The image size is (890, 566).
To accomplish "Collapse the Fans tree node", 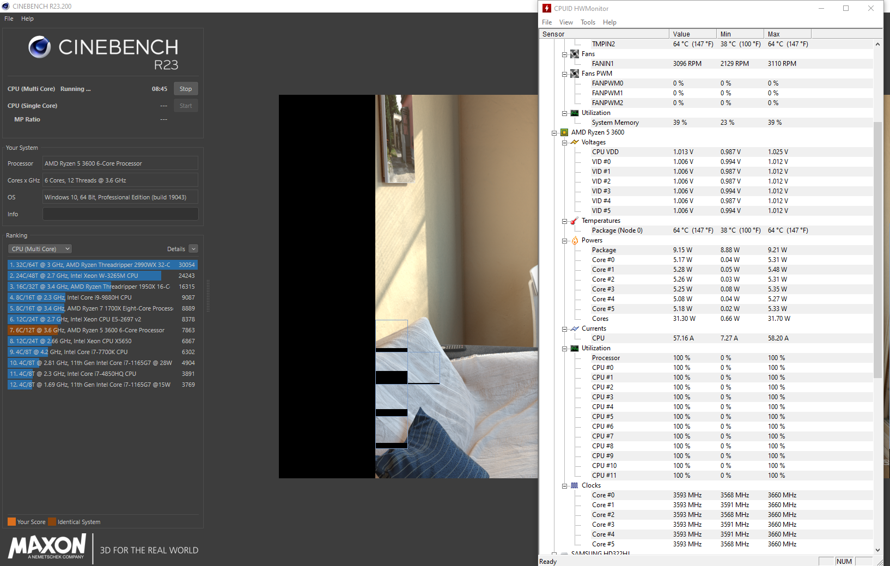I will click(564, 54).
